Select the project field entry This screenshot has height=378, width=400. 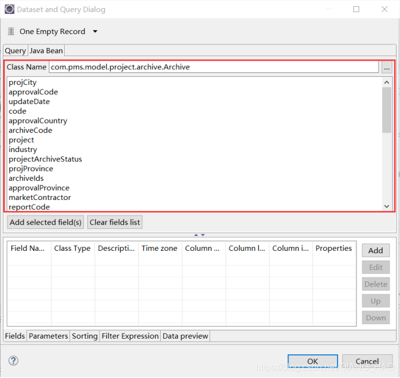(x=21, y=140)
